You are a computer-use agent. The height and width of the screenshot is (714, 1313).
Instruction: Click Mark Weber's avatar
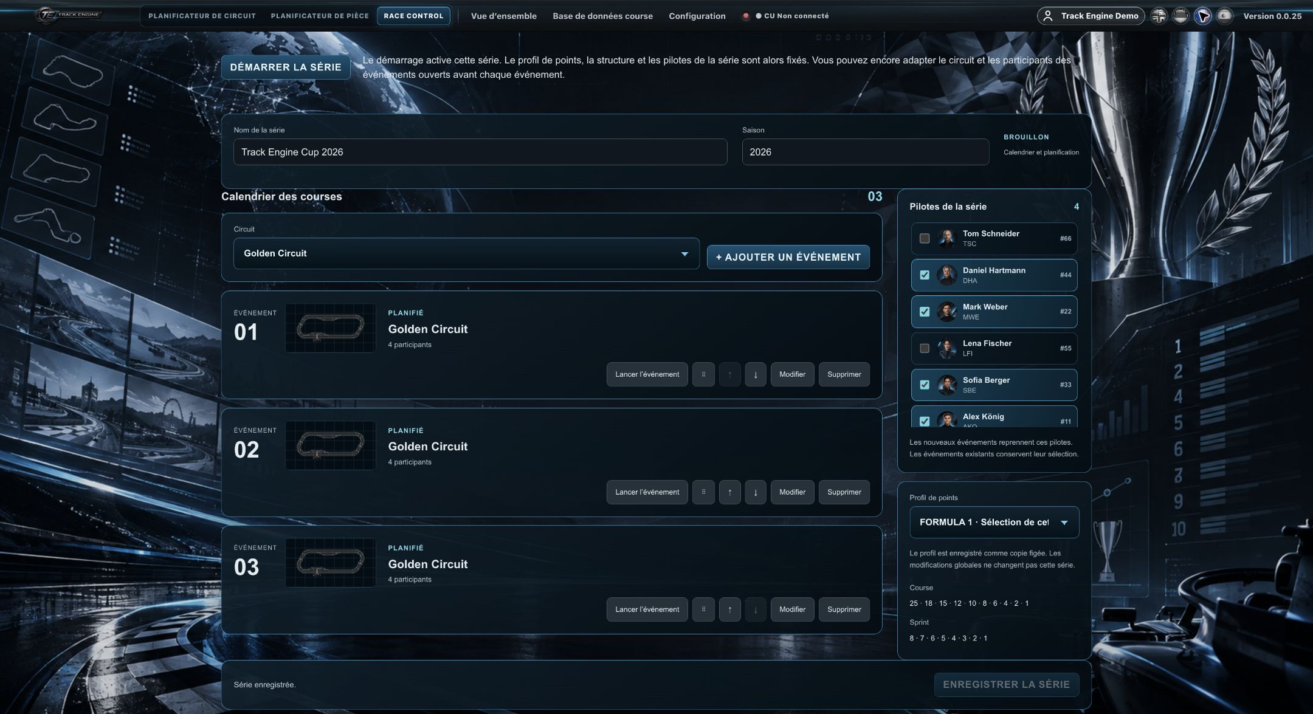click(946, 312)
